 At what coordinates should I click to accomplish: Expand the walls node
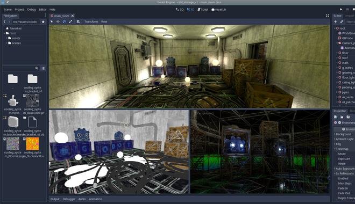(x=337, y=63)
